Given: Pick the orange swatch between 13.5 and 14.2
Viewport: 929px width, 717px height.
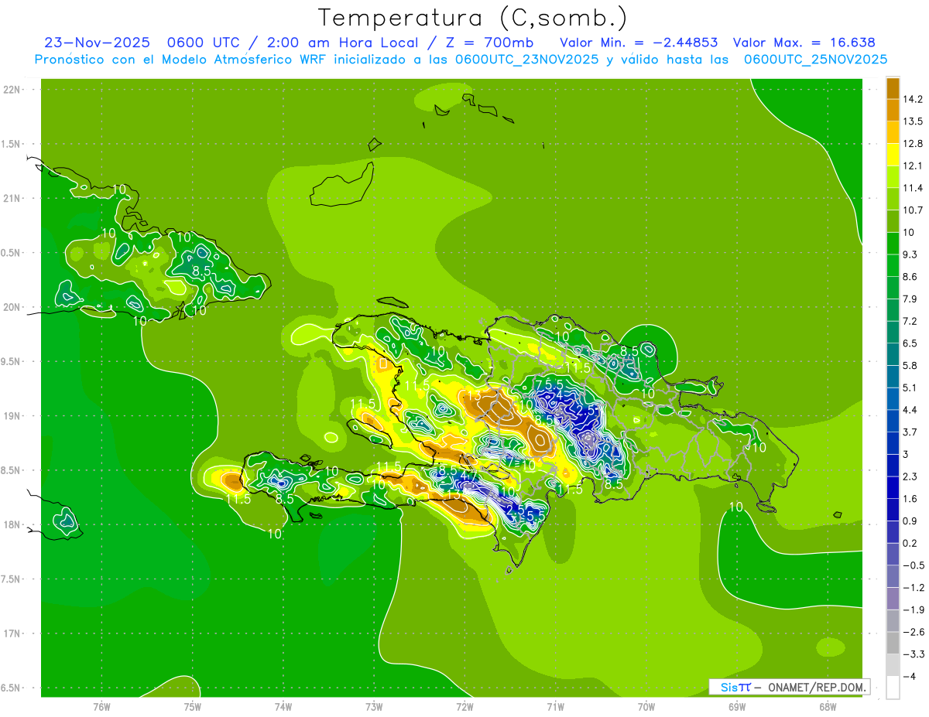Looking at the screenshot, I should pos(893,110).
